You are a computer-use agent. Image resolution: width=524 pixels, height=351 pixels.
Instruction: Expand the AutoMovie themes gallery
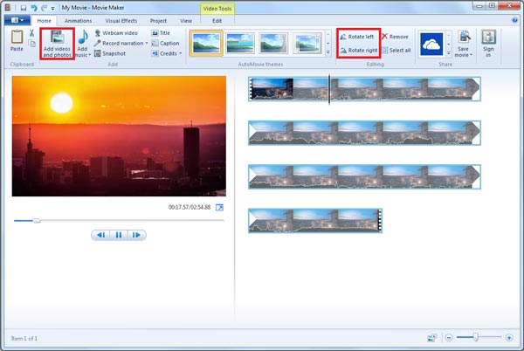pyautogui.click(x=327, y=52)
